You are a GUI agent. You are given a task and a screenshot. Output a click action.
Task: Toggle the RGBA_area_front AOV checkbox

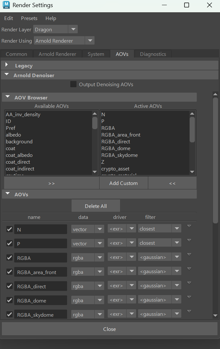pos(9,272)
